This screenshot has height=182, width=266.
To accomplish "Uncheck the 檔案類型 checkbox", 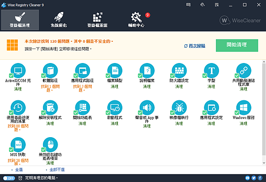I will pyautogui.click(x=108, y=75).
